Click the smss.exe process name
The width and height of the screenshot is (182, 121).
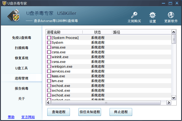pyautogui.click(x=59, y=47)
